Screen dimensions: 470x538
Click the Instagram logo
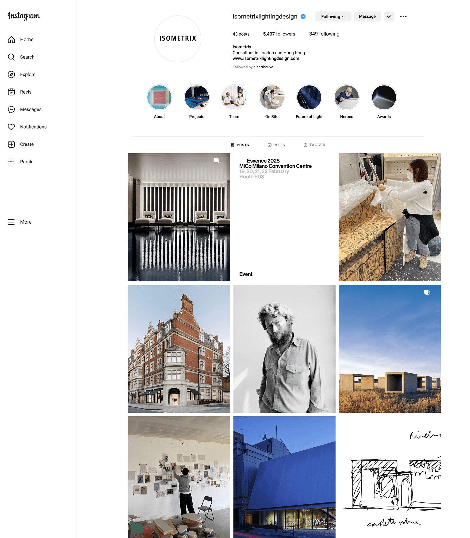tap(24, 16)
